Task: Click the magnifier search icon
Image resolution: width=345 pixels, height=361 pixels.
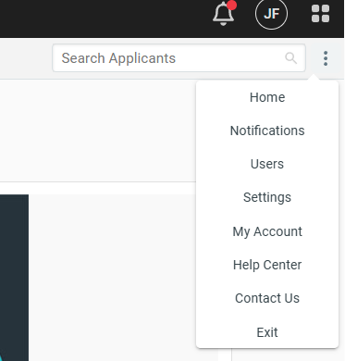Action: point(290,58)
